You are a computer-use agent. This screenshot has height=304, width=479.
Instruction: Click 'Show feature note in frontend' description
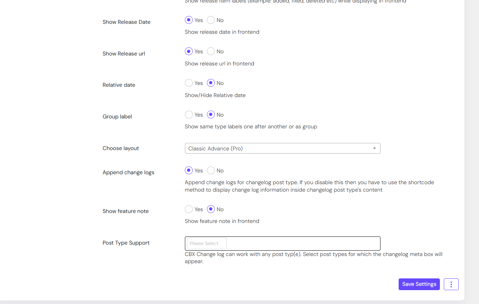click(222, 221)
